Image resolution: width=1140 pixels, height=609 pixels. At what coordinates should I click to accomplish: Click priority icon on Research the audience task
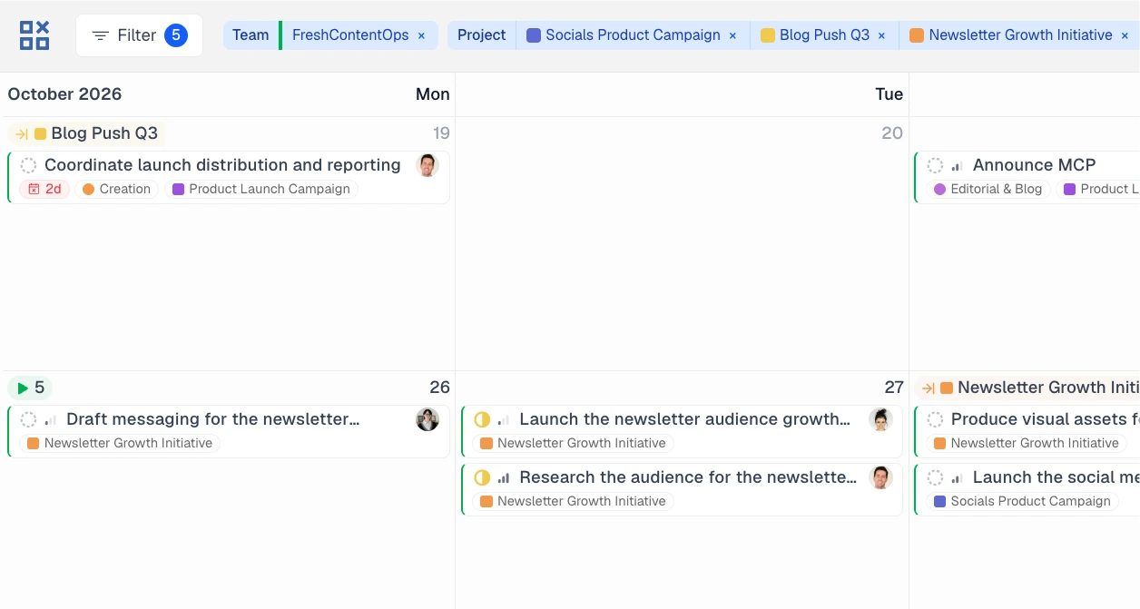click(504, 477)
